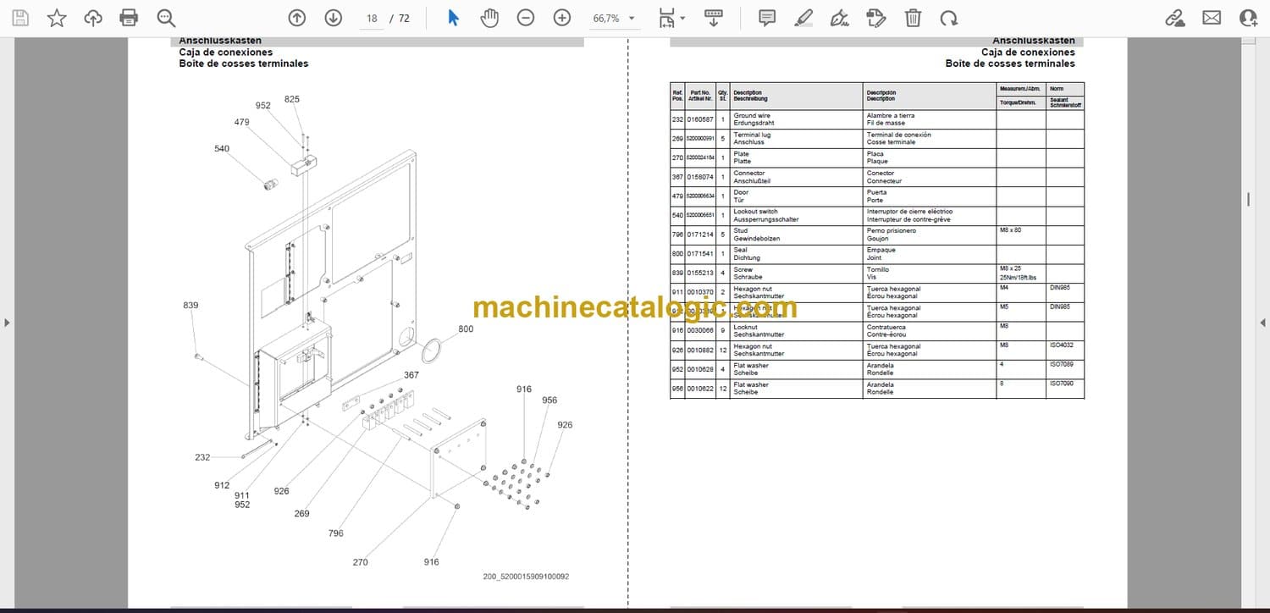The image size is (1270, 613).
Task: Click callout number 825 in the diagram
Action: tap(292, 99)
